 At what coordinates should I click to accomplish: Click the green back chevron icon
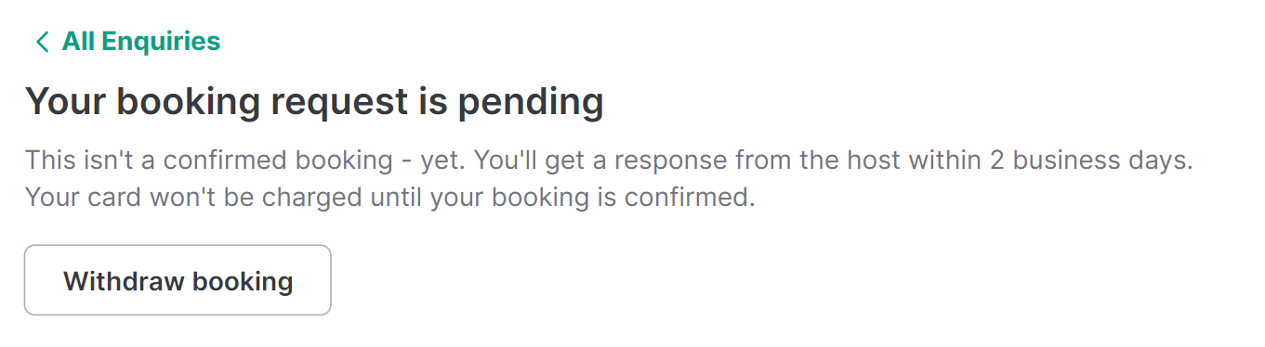[41, 42]
